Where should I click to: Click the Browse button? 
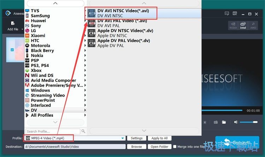pos(136,147)
